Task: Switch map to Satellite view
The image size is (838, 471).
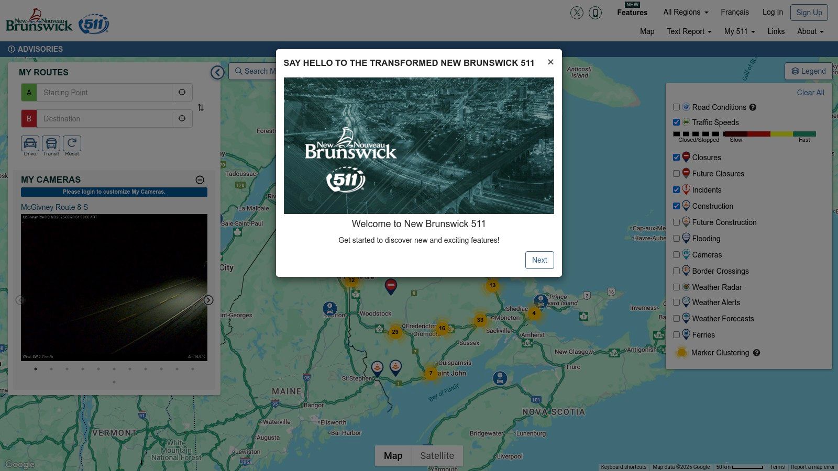Action: (x=437, y=456)
